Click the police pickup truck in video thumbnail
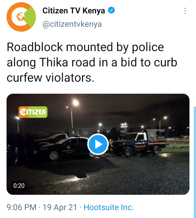 coord(139,143)
